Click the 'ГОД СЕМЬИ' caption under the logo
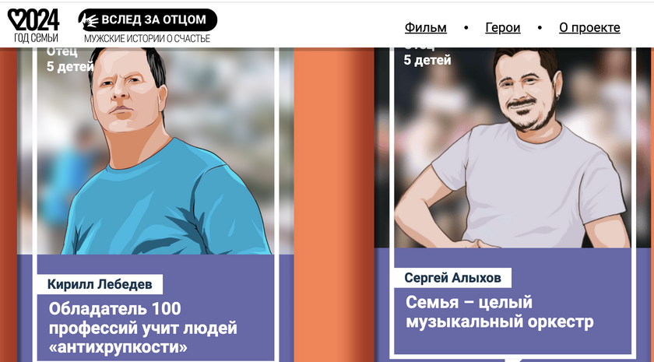This screenshot has height=362, width=654. 36,38
